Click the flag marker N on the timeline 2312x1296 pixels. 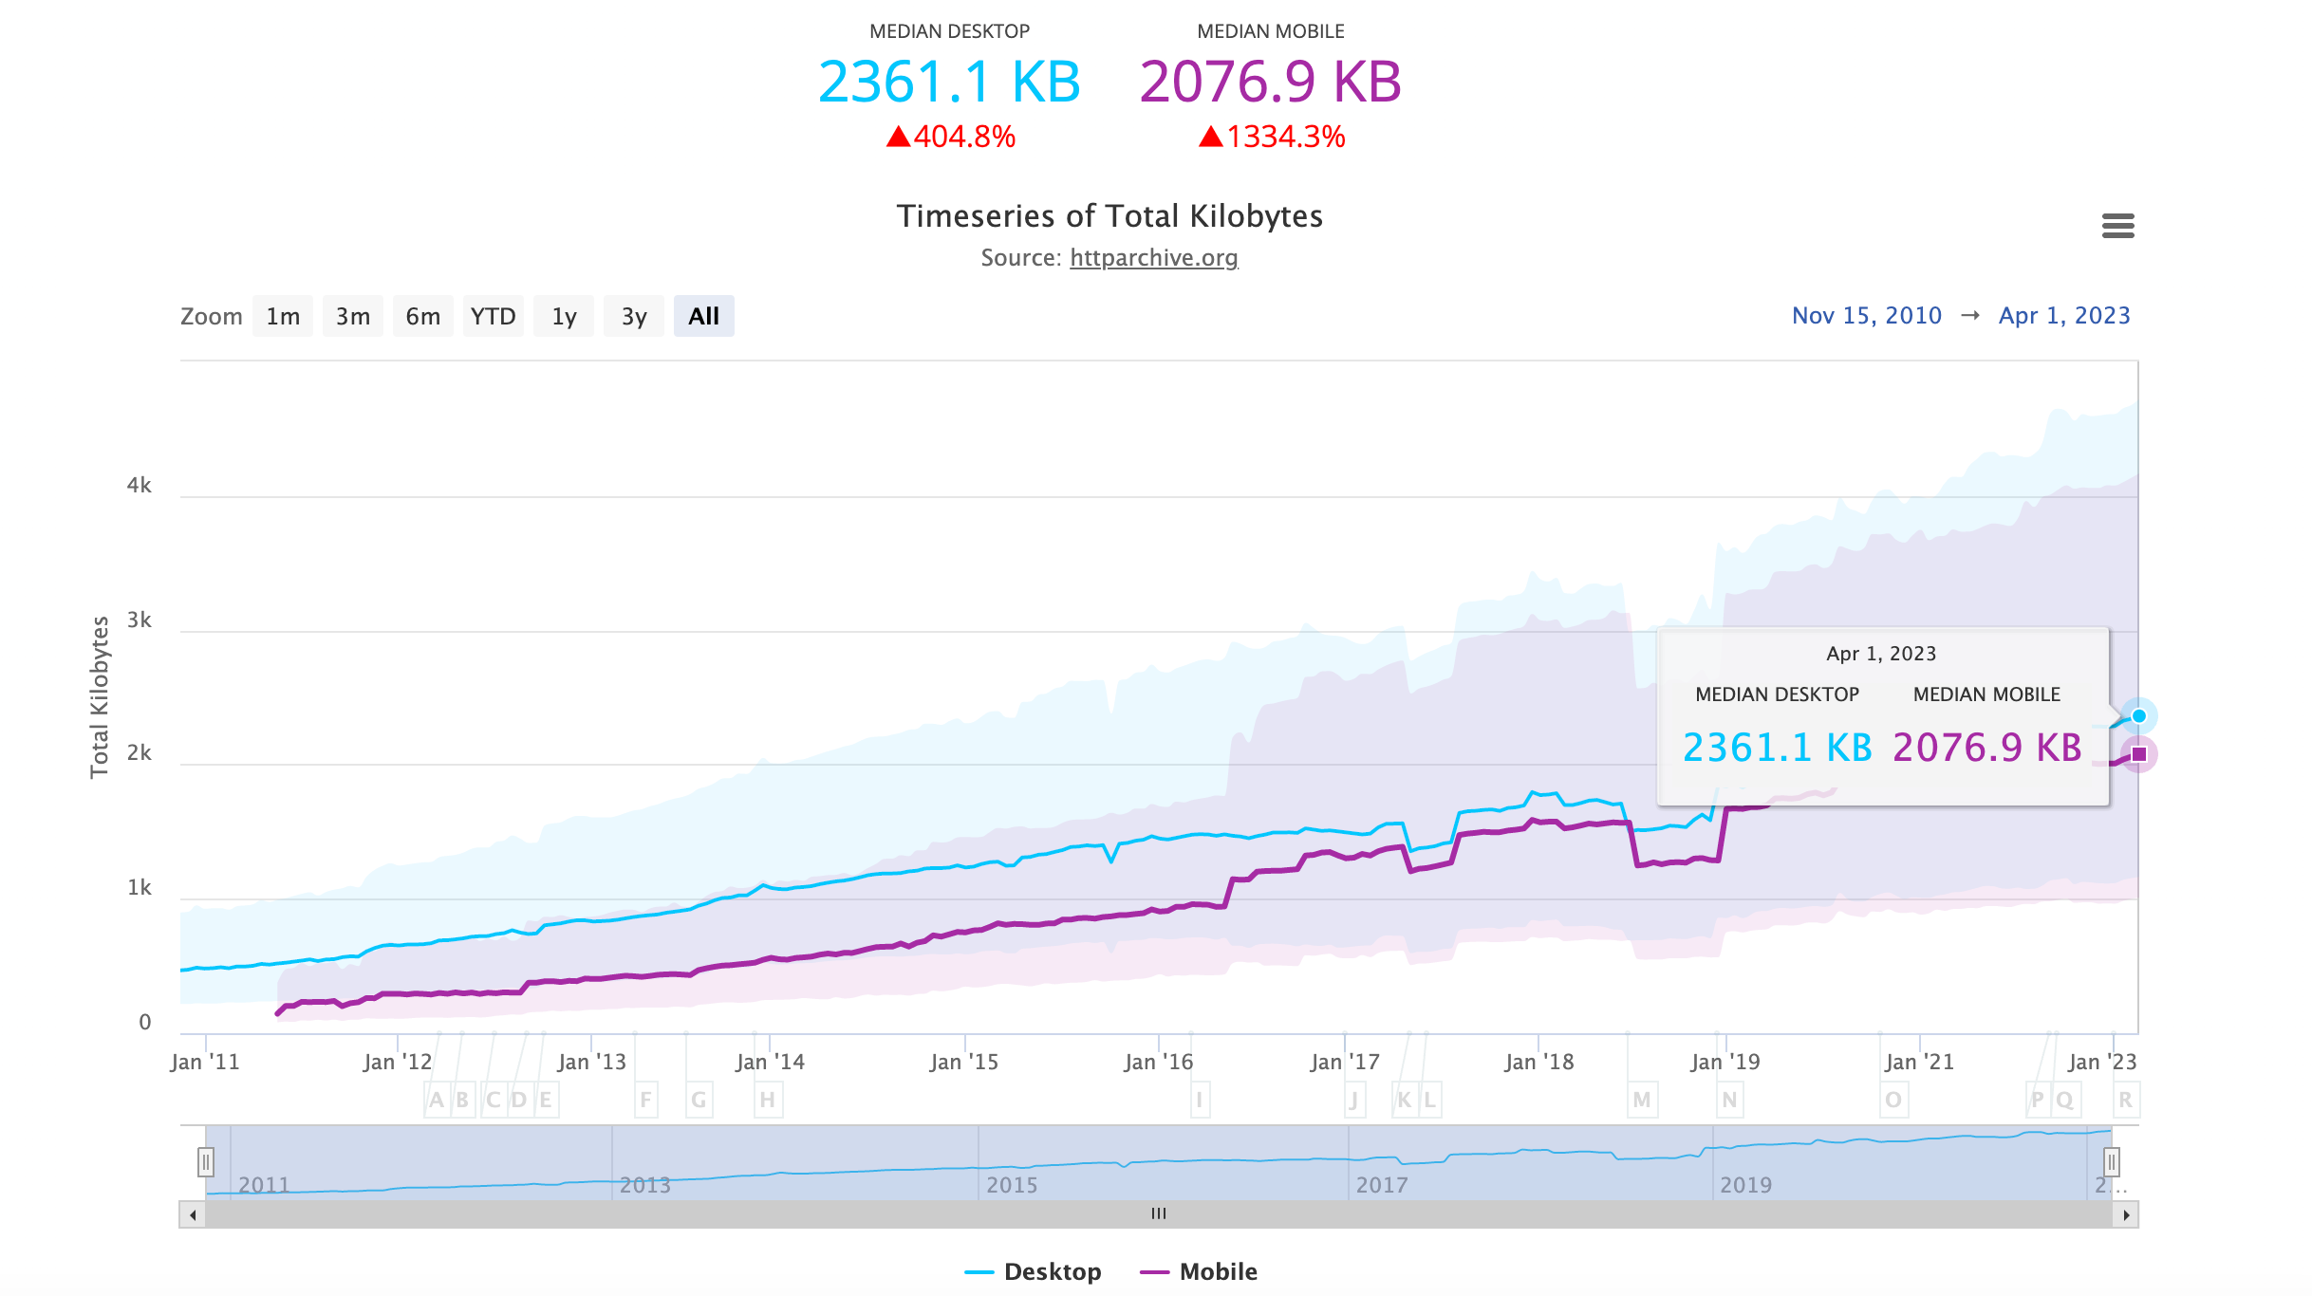click(1729, 1100)
